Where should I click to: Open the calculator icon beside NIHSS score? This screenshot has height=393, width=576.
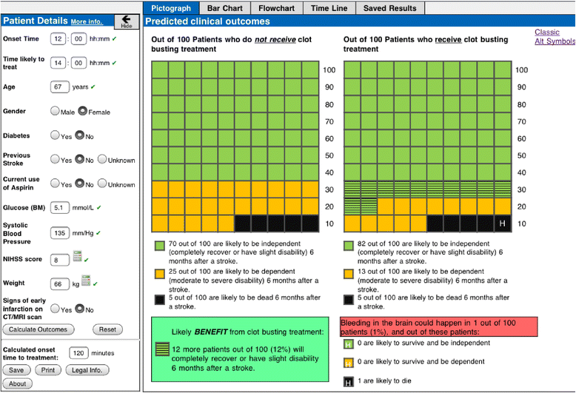tap(76, 258)
